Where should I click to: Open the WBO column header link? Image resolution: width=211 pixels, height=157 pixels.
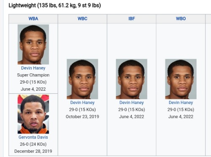point(181,19)
